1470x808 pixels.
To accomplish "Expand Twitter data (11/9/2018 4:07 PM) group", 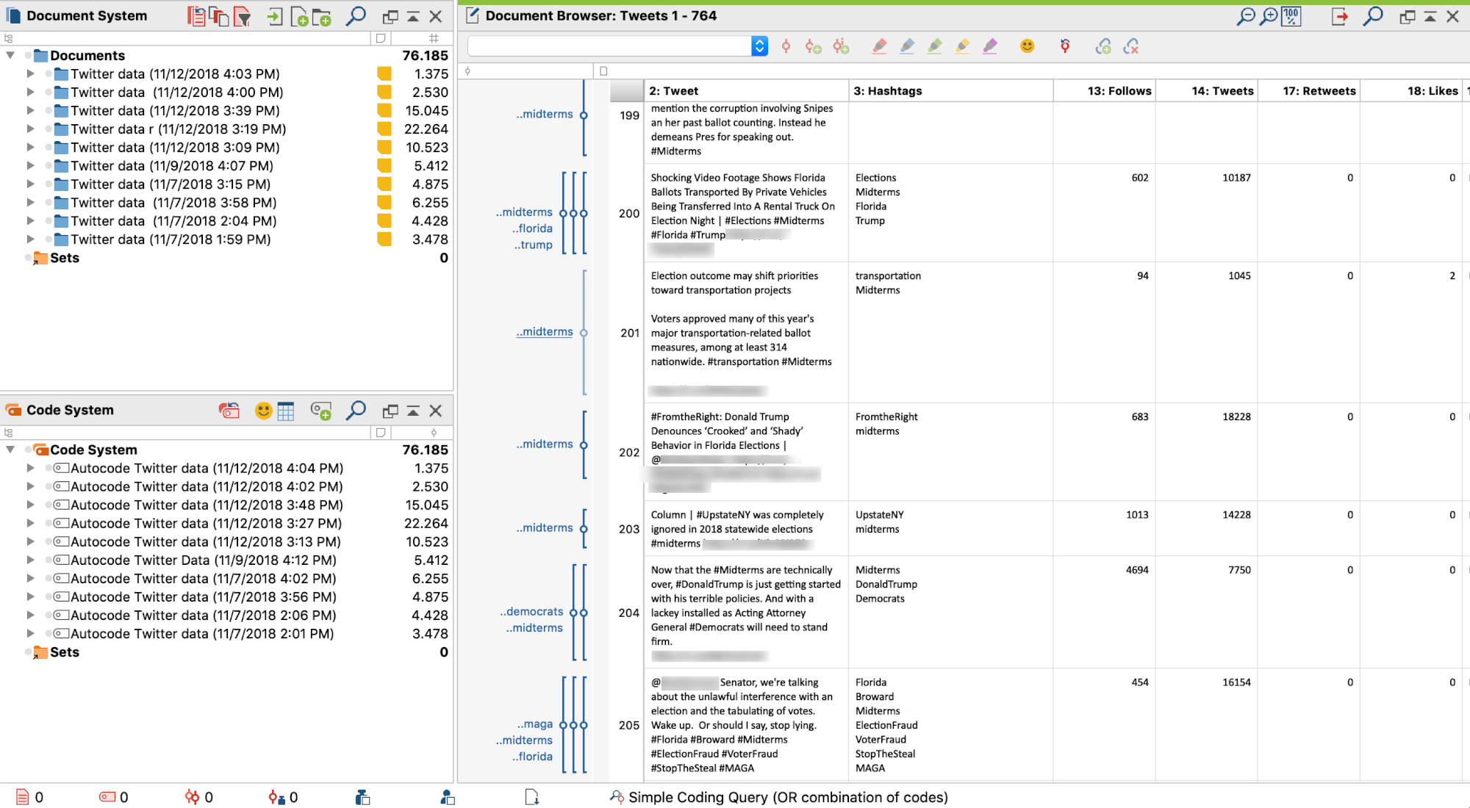I will 30,165.
